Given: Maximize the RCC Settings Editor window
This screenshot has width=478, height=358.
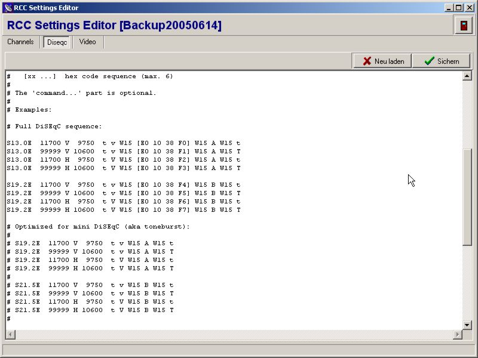Looking at the screenshot, I should (458, 8).
